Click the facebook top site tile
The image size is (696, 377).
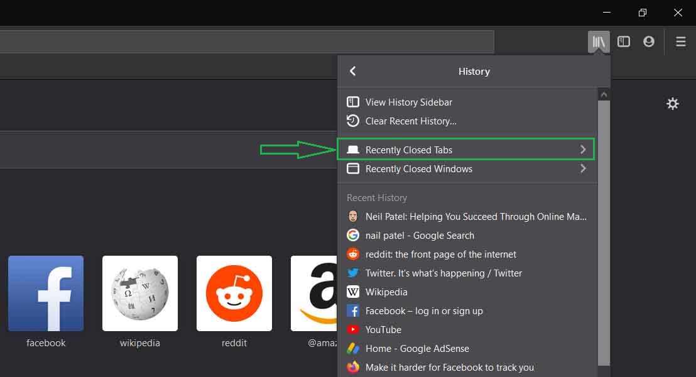coord(46,293)
